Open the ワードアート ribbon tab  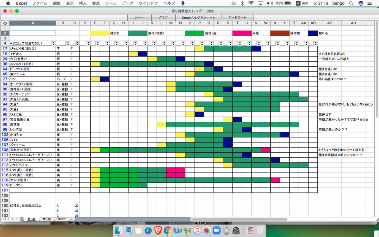237,17
